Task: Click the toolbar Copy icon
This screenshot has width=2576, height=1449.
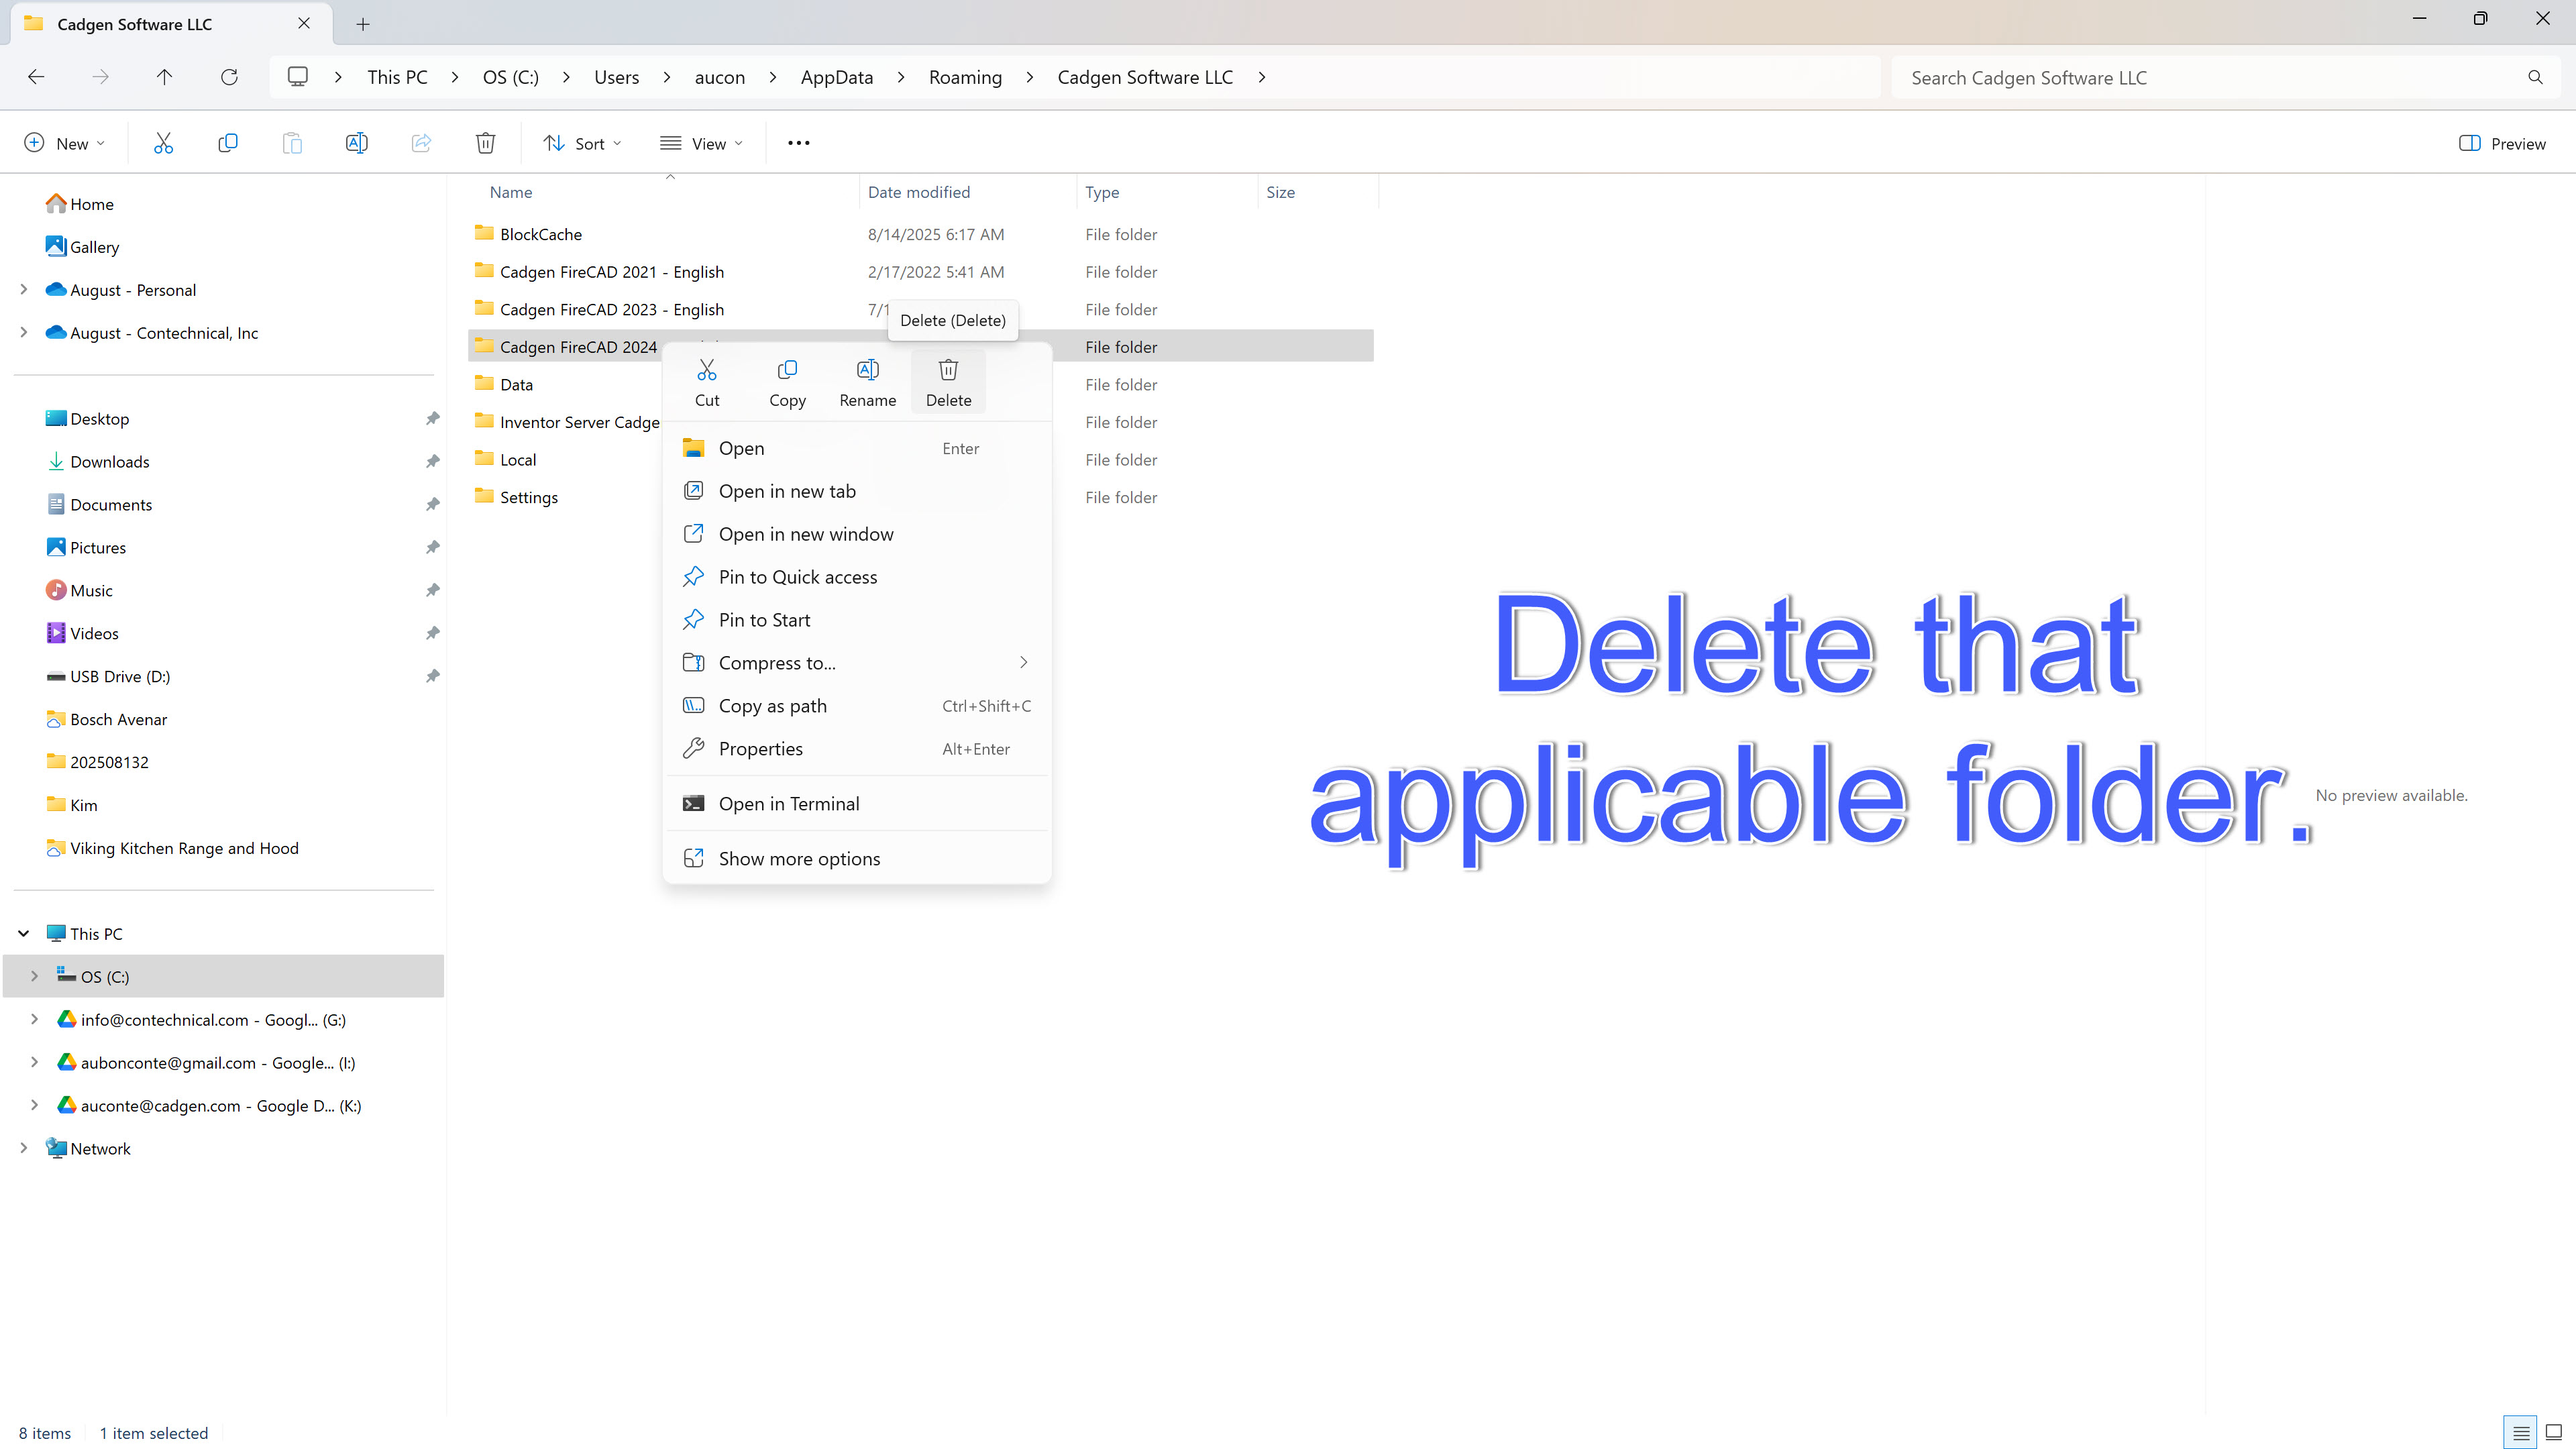Action: [x=228, y=143]
